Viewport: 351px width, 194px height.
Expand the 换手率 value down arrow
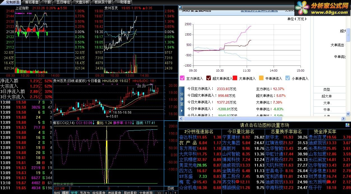click(x=133, y=123)
